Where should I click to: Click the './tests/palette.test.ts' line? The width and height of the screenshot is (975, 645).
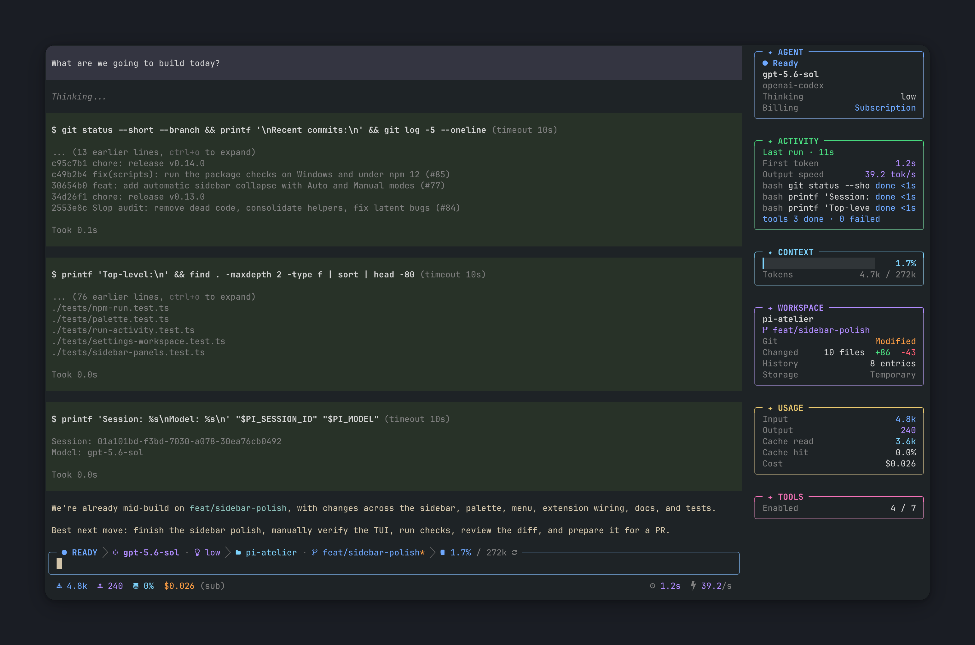[x=110, y=319]
